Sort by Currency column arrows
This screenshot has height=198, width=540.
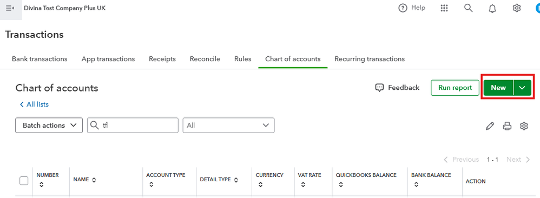click(260, 184)
